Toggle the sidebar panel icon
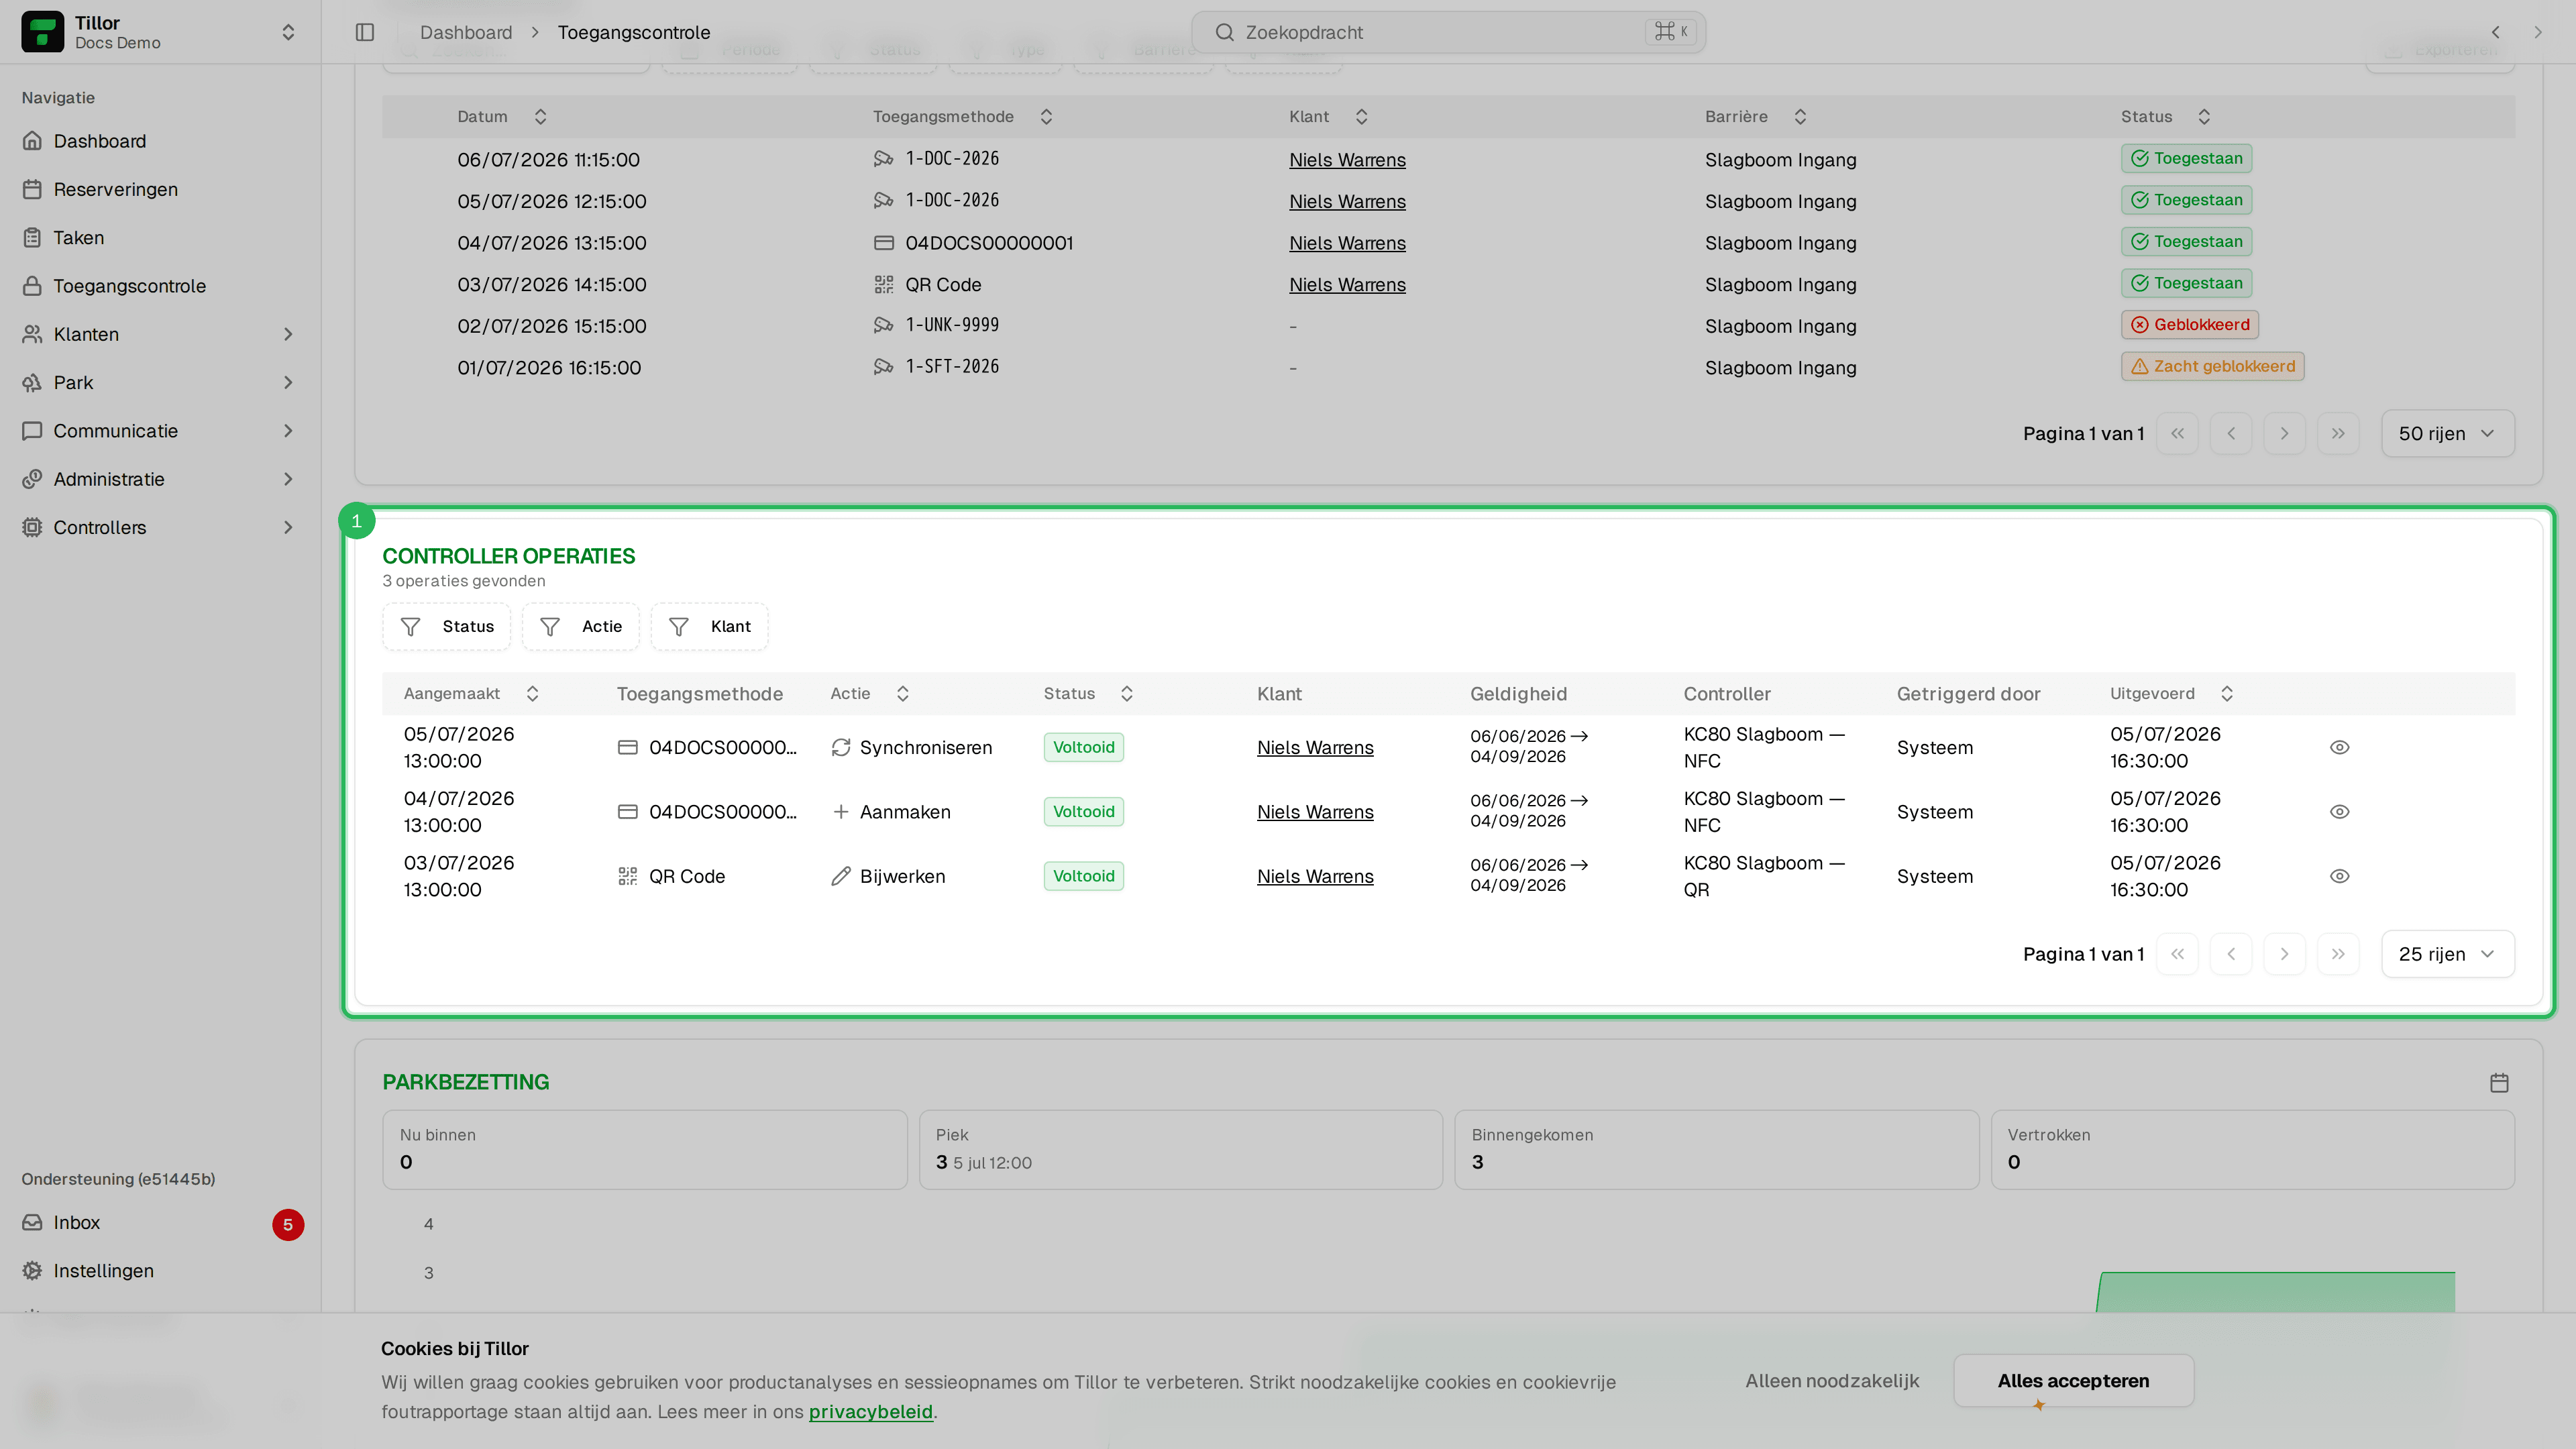Screen dimensions: 2576x1449 pos(365,32)
